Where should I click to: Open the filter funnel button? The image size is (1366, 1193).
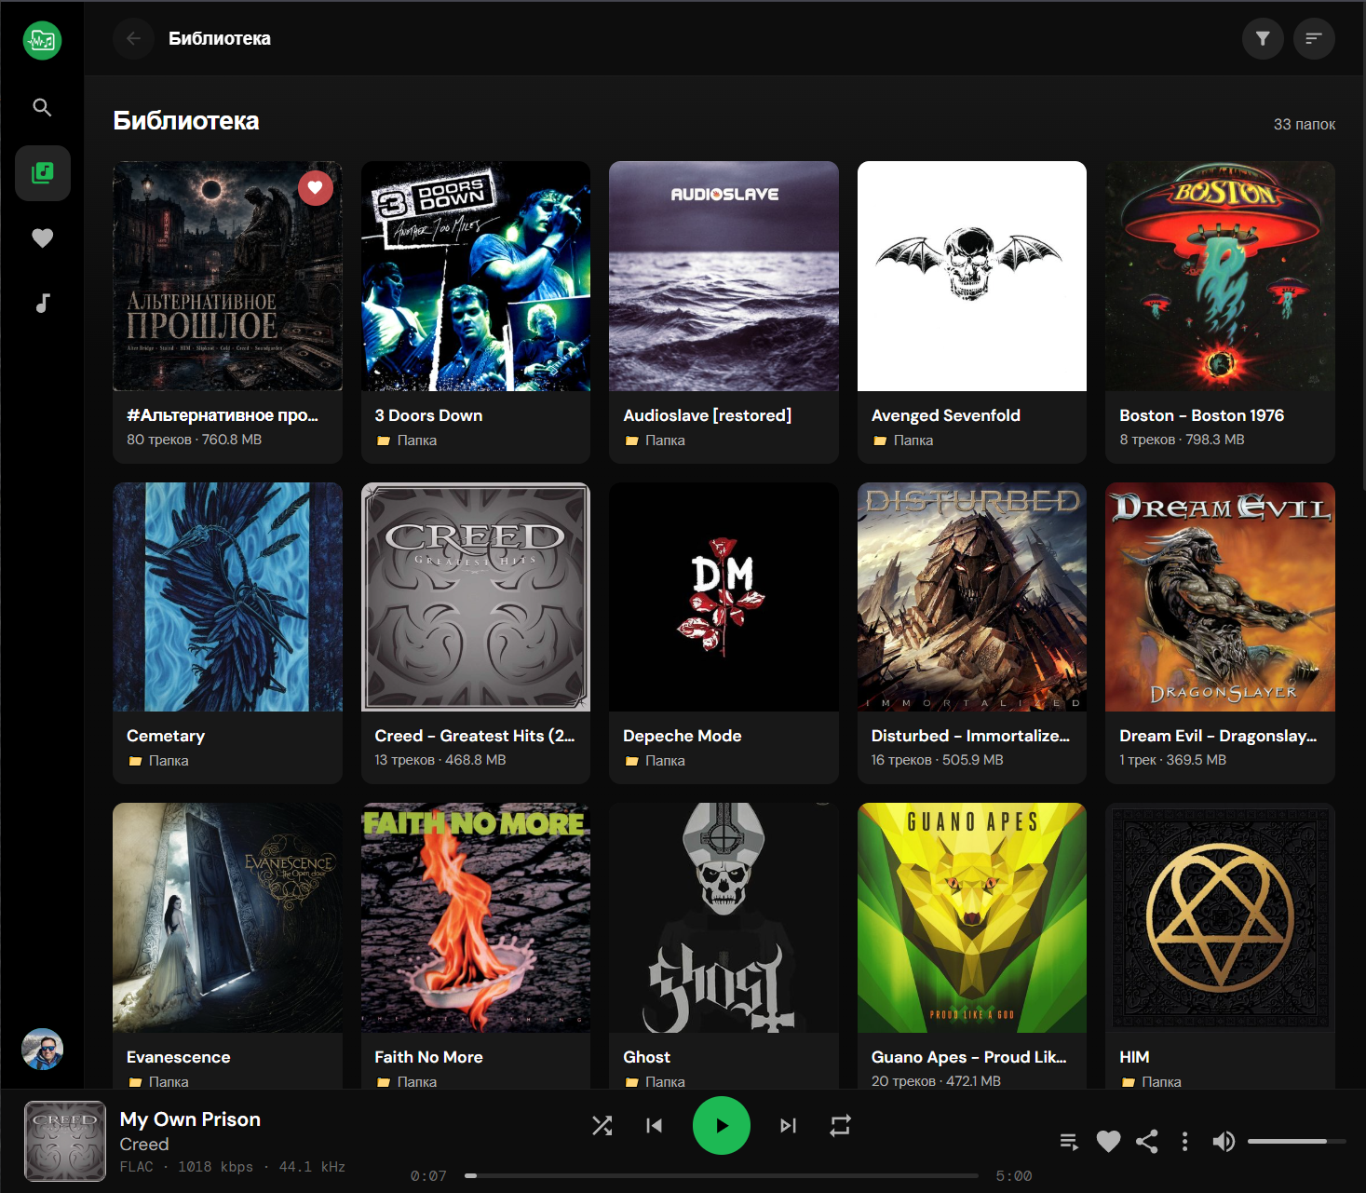(1263, 38)
